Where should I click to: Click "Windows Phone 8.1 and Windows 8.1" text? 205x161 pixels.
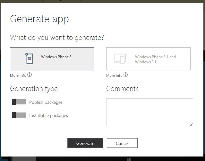pyautogui.click(x=155, y=59)
